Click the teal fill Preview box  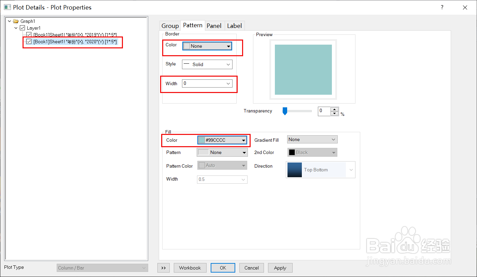(303, 70)
